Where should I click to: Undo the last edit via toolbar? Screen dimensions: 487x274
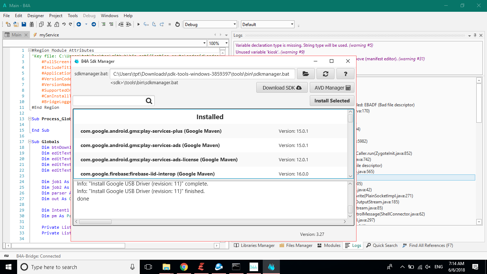coord(64,24)
